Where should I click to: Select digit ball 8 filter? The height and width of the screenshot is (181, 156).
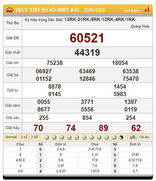[x=106, y=137]
